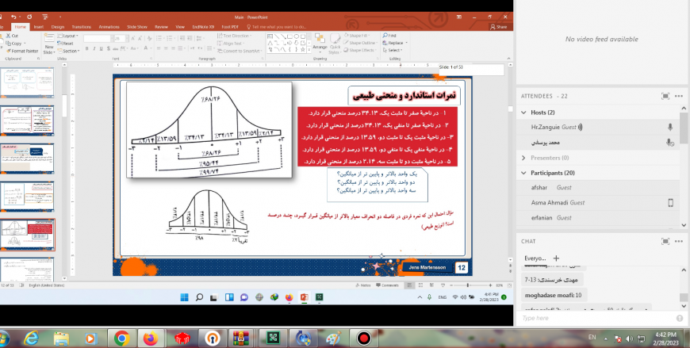Viewport: 690px width, 348px height.
Task: Click Windows 11 Start button in shared screen
Action: point(184,297)
